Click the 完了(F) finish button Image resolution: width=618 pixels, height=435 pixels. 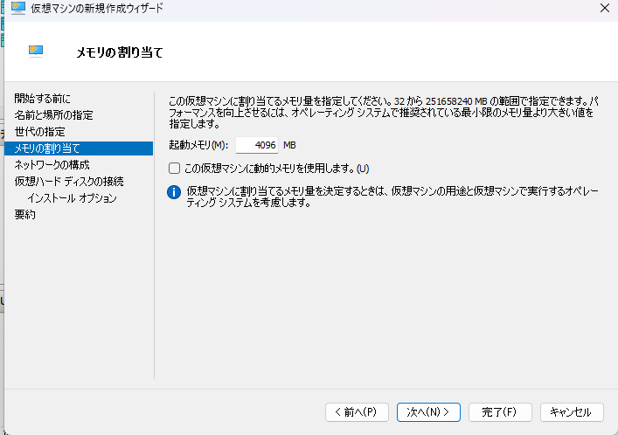pyautogui.click(x=500, y=411)
